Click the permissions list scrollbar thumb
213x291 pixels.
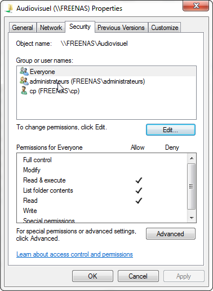192,186
